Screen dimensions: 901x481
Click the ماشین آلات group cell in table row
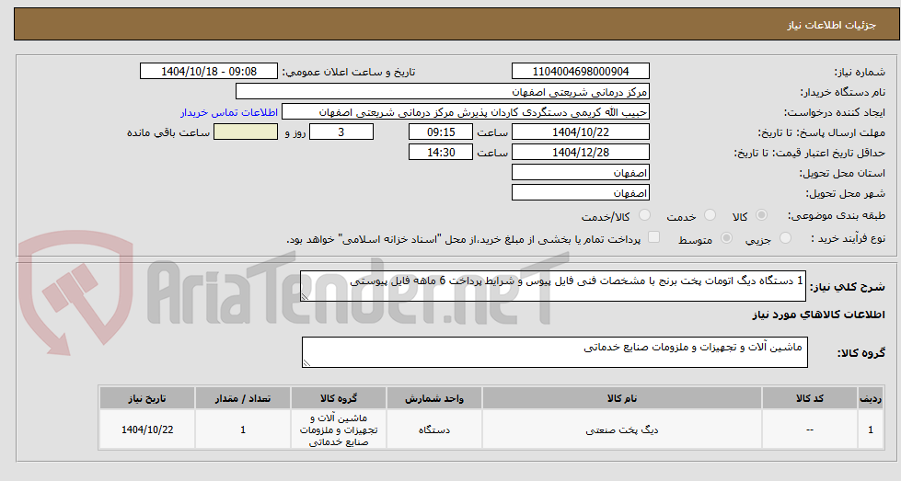pos(339,429)
